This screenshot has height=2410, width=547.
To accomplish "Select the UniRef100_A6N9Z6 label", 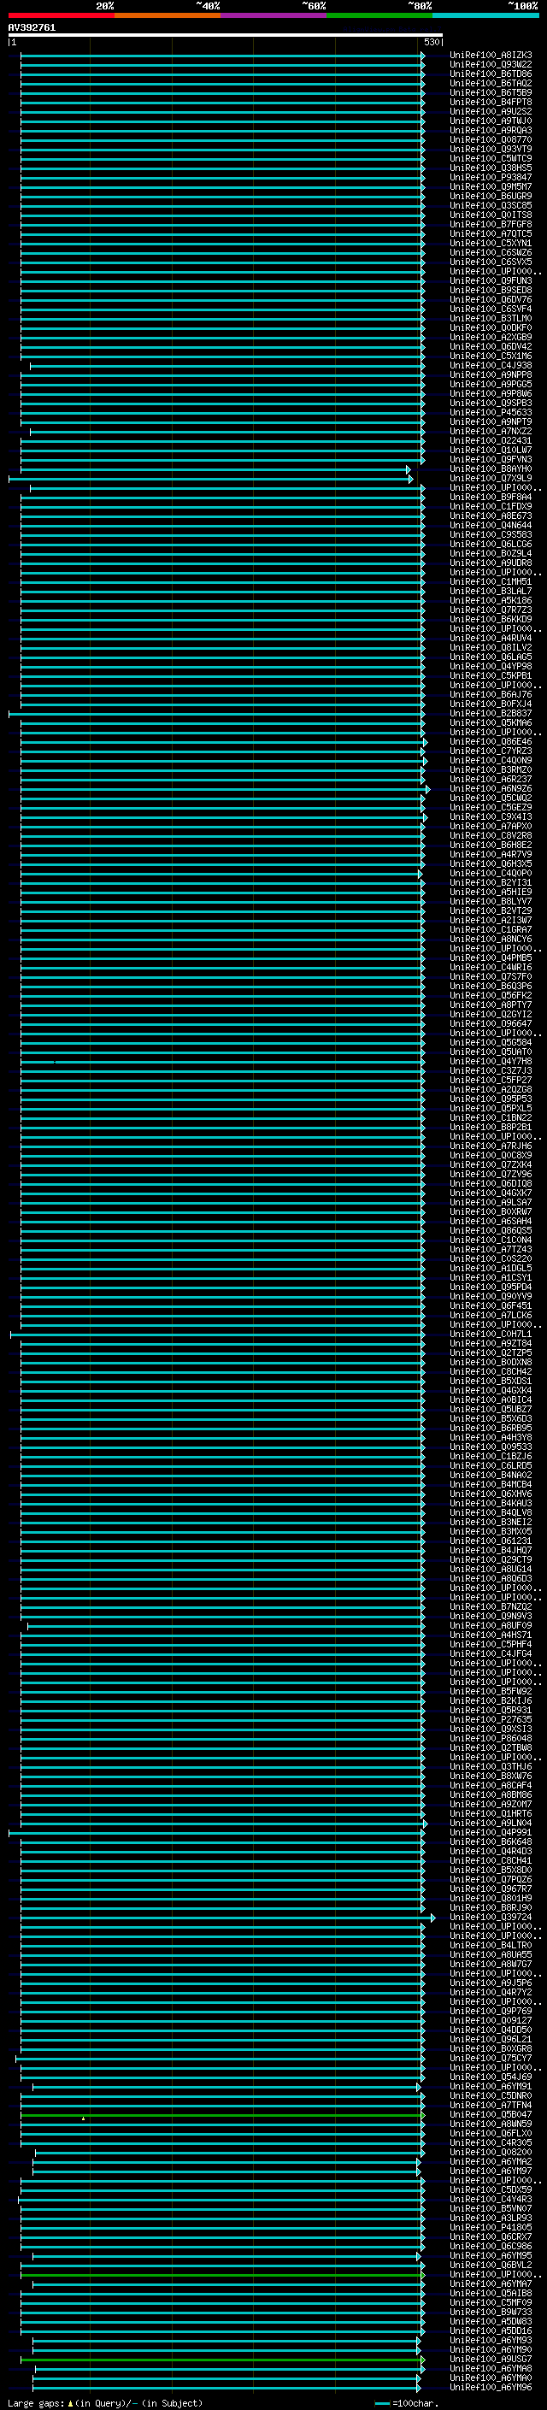I will click(491, 787).
